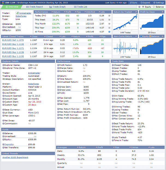Open the Non-Cume Return chart
Viewport: 166px width, 170px height.
click(125, 47)
